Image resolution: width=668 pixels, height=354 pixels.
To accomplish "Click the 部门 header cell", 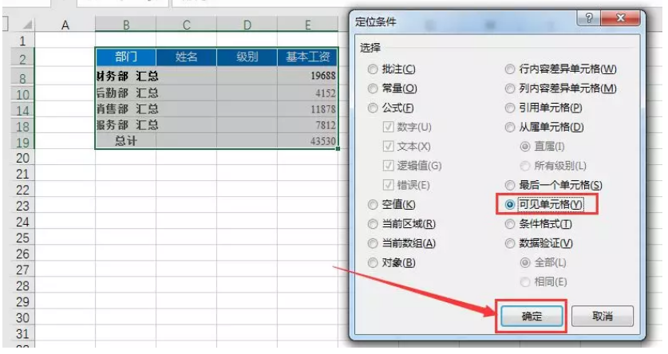I will (x=125, y=57).
